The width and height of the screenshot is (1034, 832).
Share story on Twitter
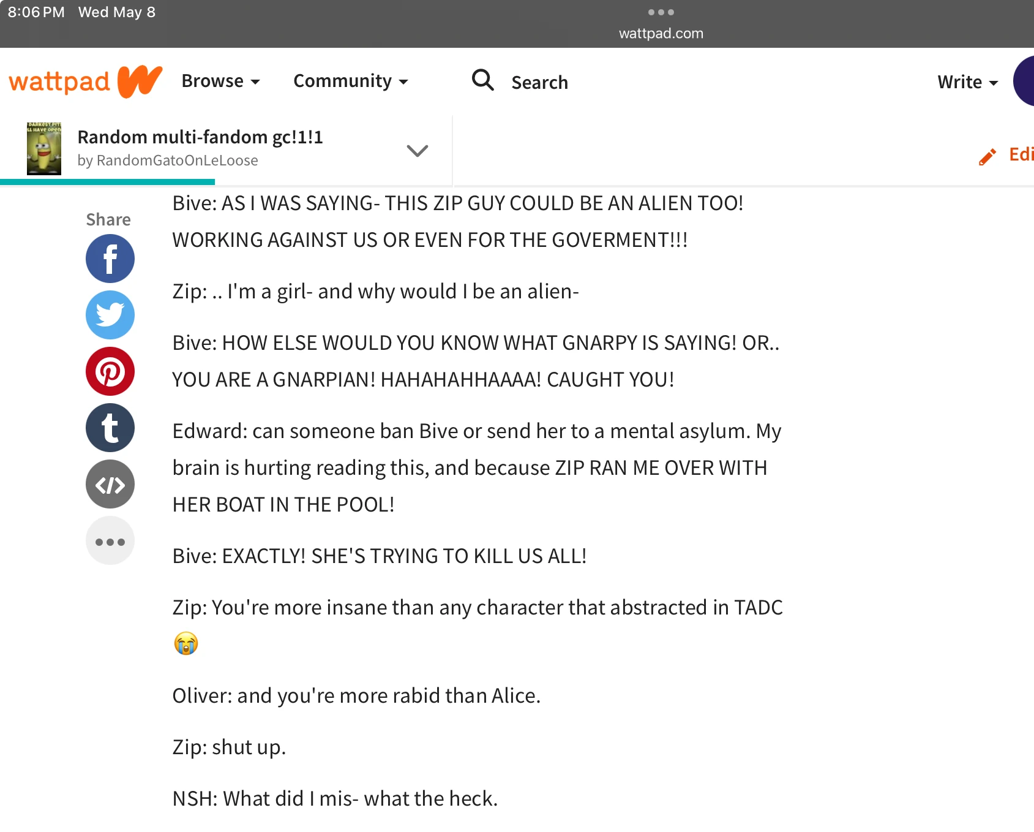[110, 315]
